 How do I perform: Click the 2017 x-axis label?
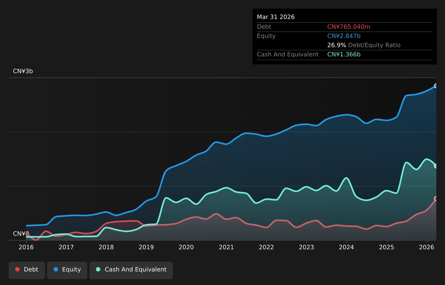pyautogui.click(x=66, y=247)
